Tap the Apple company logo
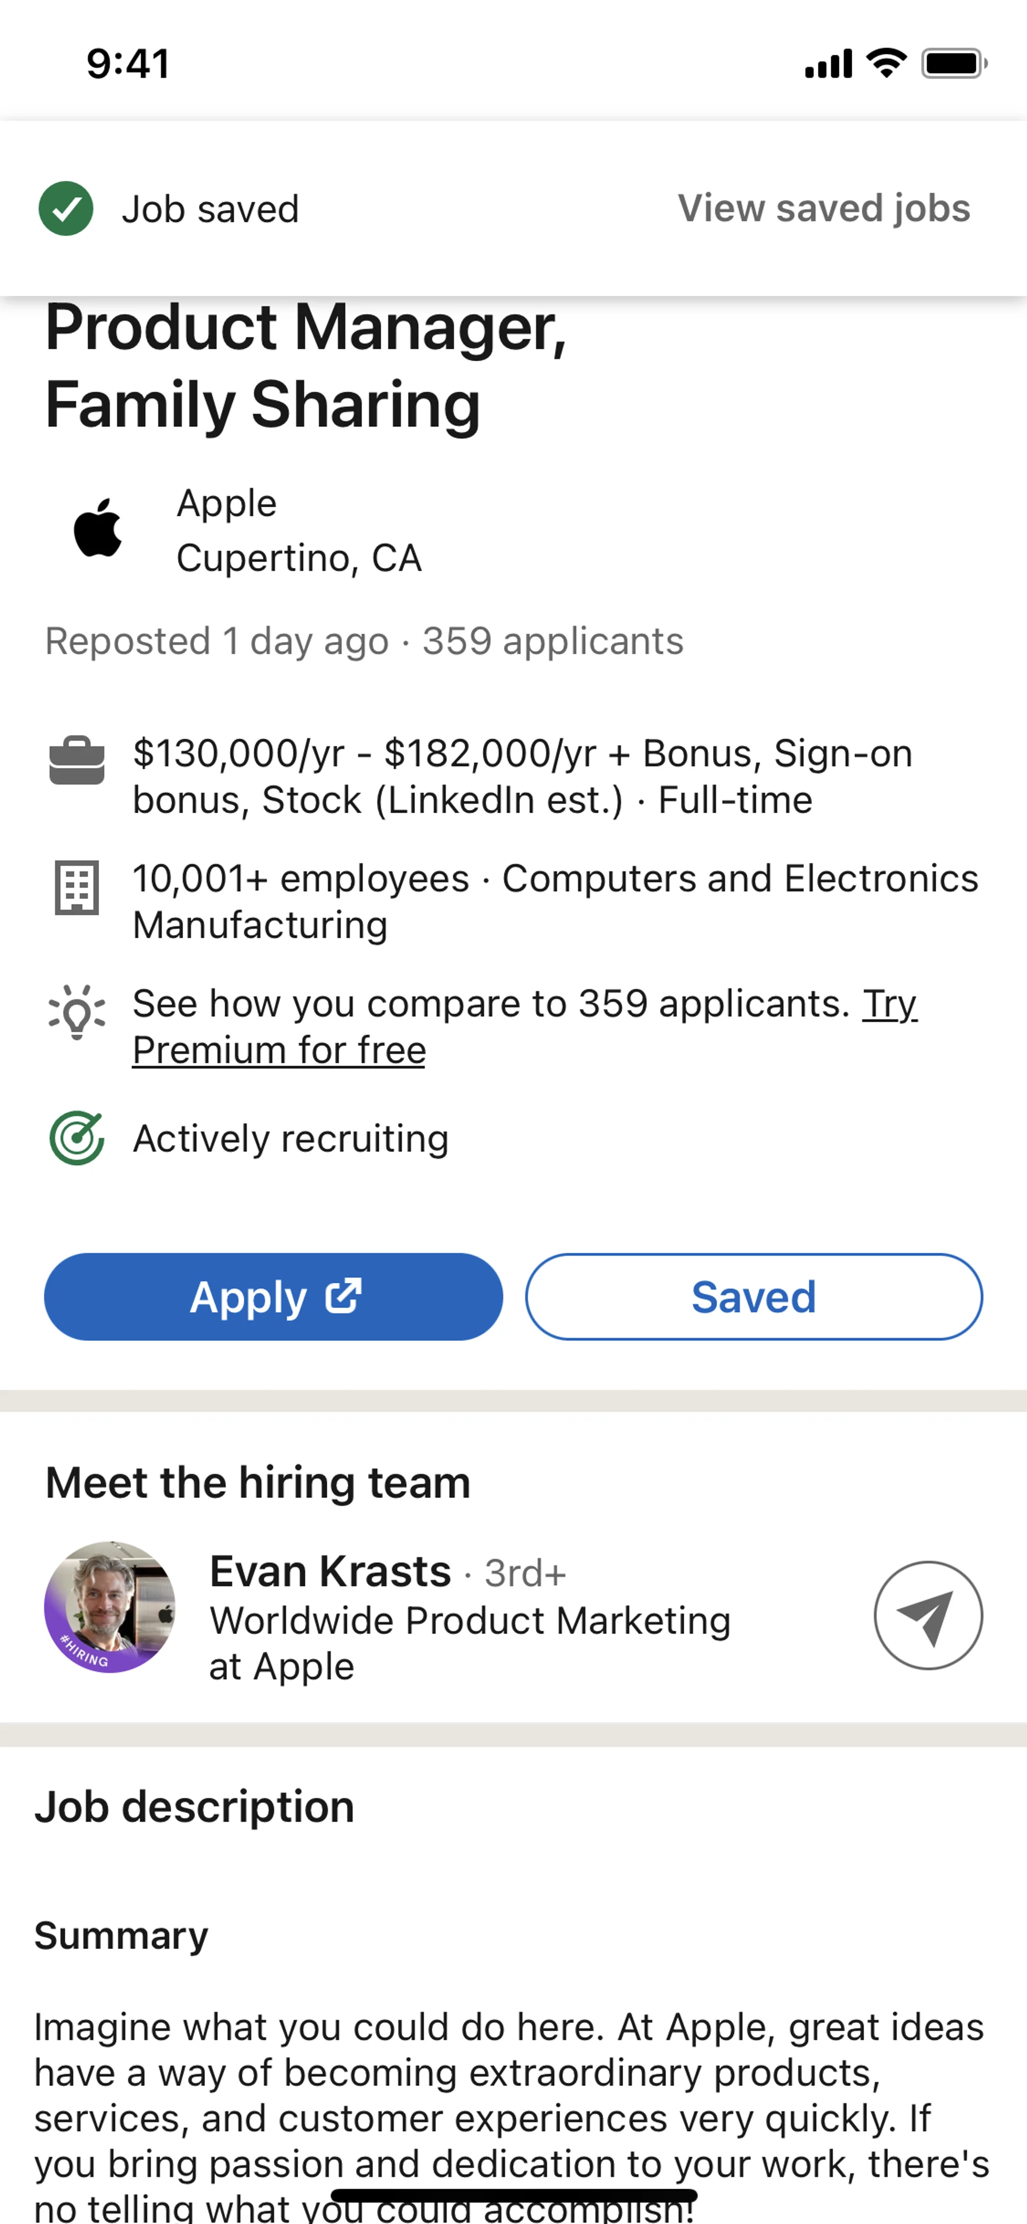The height and width of the screenshot is (2224, 1027). tap(97, 529)
